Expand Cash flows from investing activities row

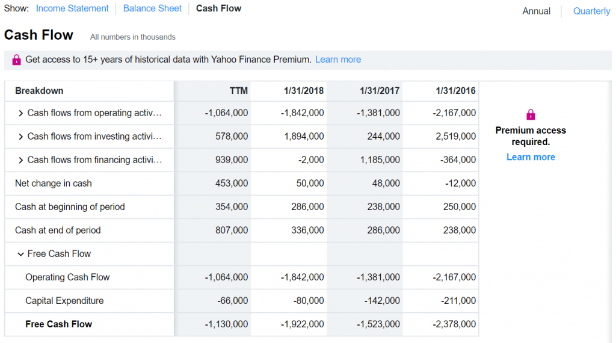(21, 137)
